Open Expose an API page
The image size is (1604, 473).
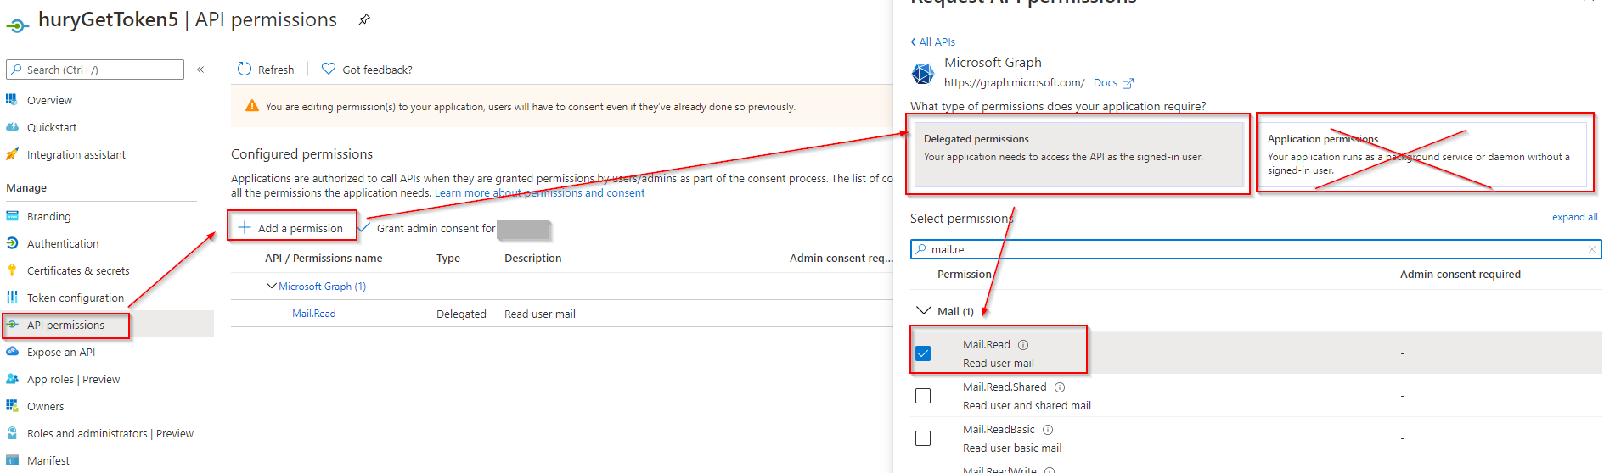point(61,352)
